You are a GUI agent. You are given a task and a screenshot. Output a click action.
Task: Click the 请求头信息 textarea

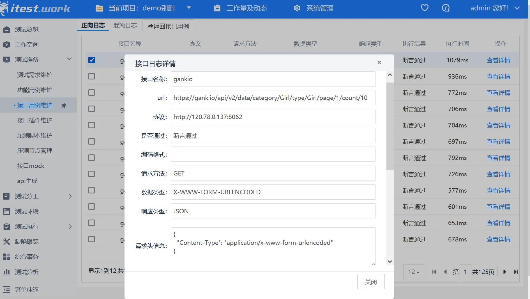[x=273, y=246]
